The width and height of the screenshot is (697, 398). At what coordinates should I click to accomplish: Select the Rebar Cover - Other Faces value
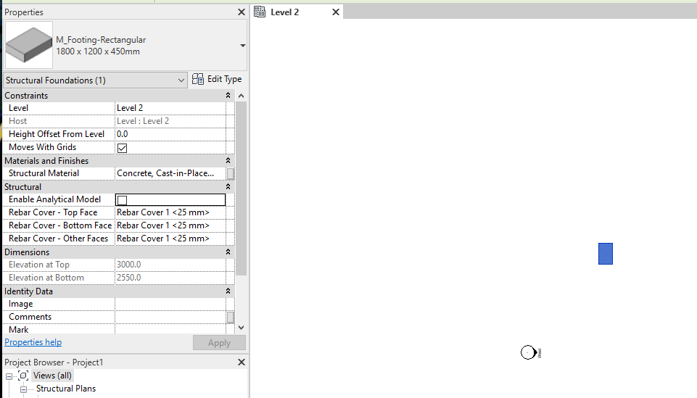point(170,239)
